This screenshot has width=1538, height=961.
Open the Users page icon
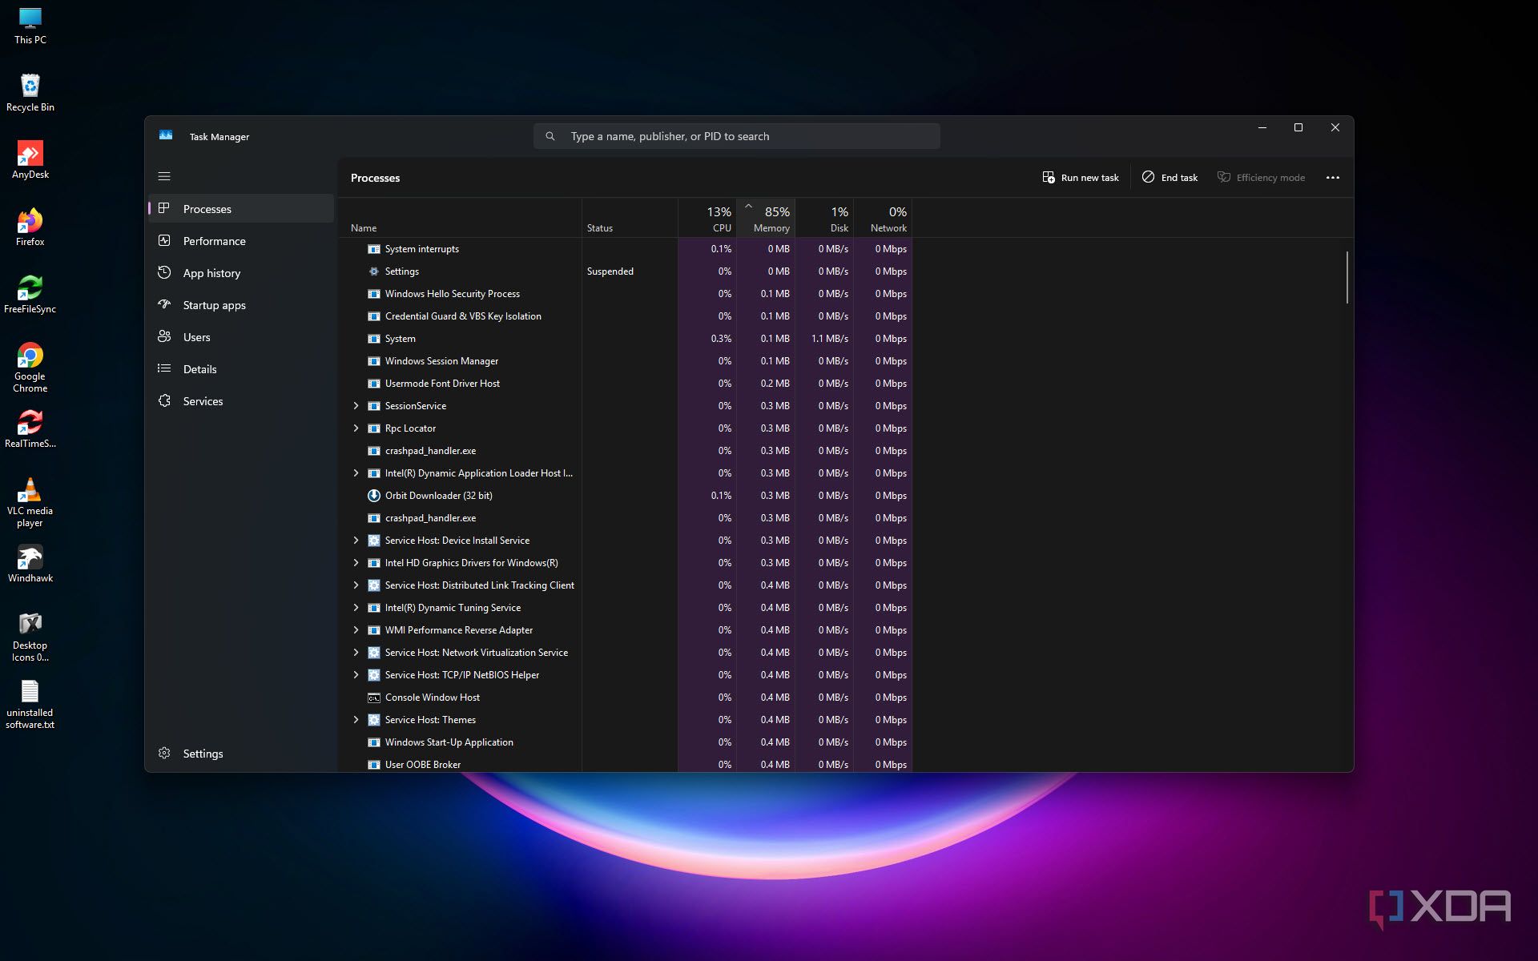(x=164, y=336)
